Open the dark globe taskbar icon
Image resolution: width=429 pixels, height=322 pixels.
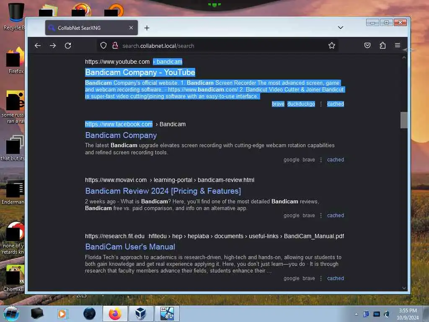pyautogui.click(x=90, y=314)
